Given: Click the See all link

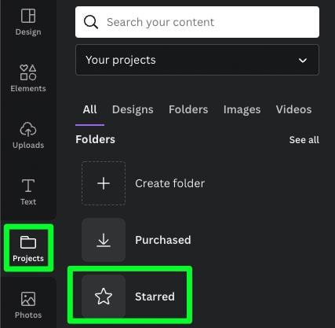Looking at the screenshot, I should pos(304,140).
